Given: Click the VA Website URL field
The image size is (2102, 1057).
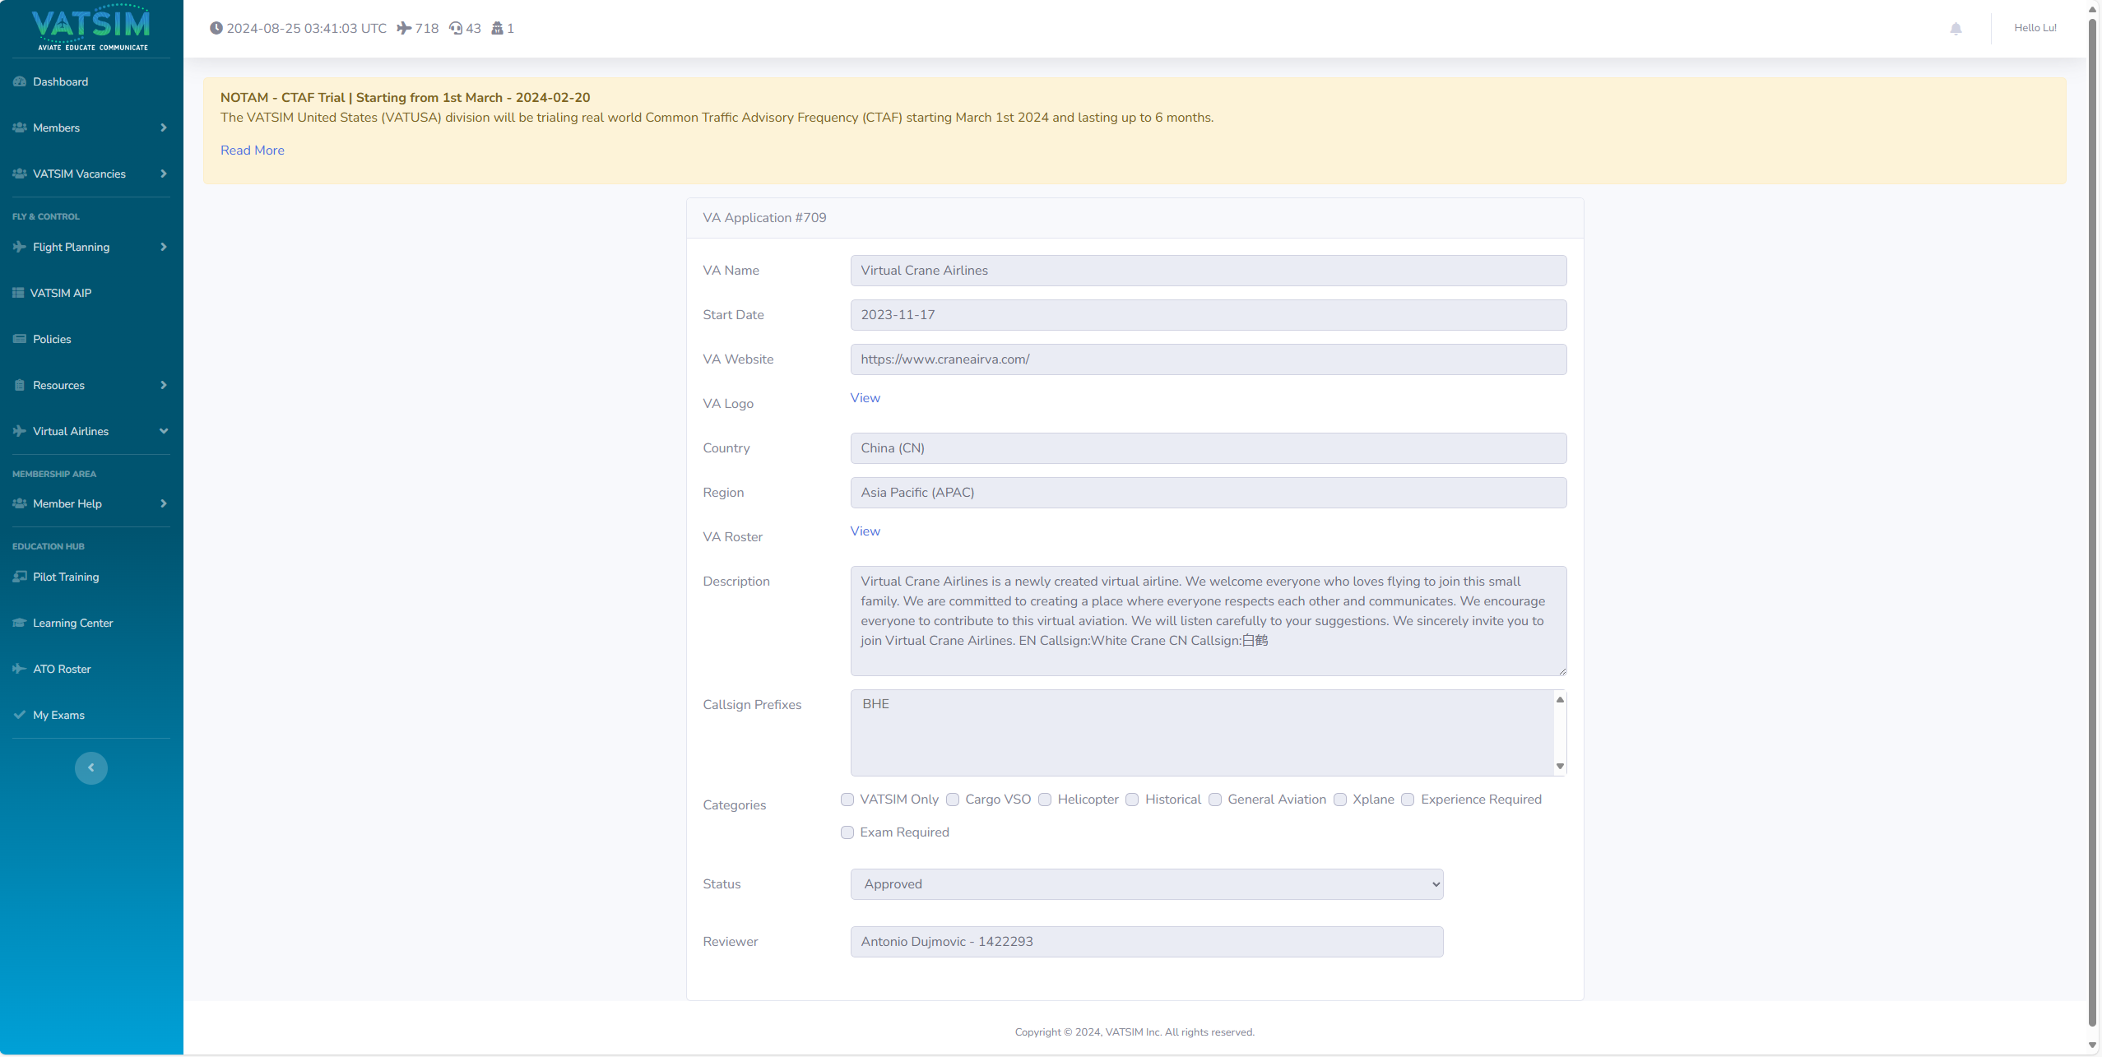Looking at the screenshot, I should (x=1209, y=359).
